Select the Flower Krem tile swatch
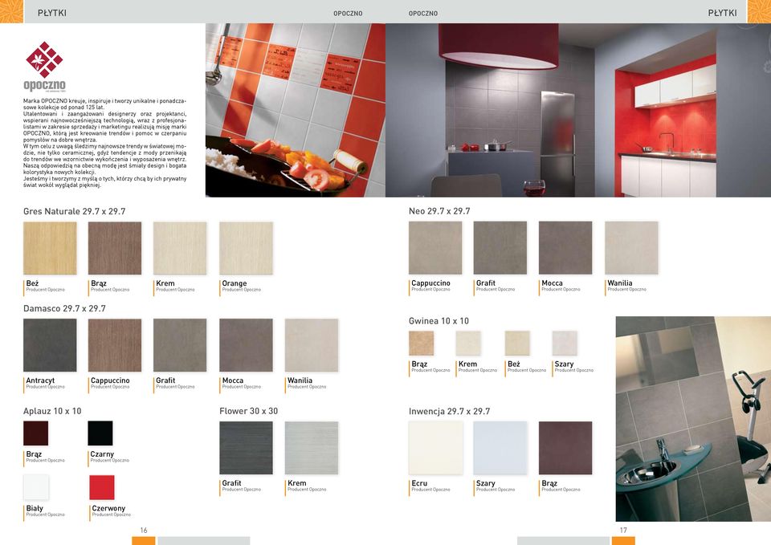The width and height of the screenshot is (771, 545). pyautogui.click(x=312, y=448)
